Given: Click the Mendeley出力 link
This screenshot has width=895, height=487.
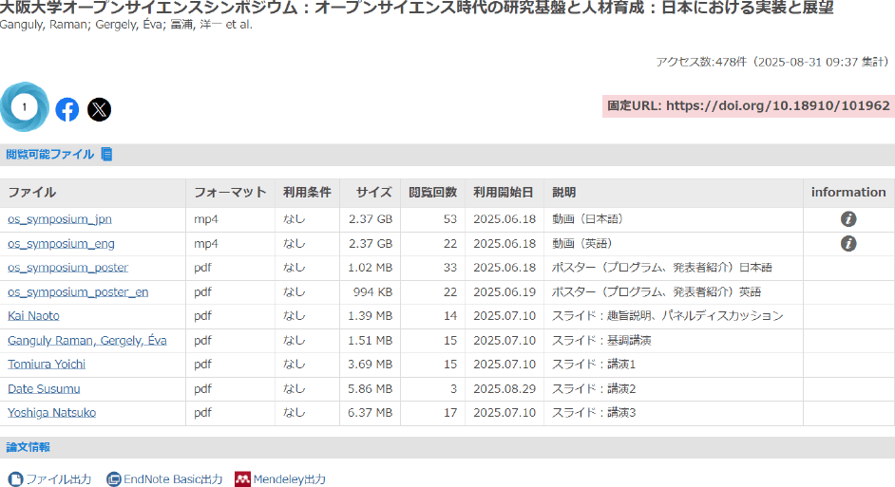Looking at the screenshot, I should [x=290, y=479].
